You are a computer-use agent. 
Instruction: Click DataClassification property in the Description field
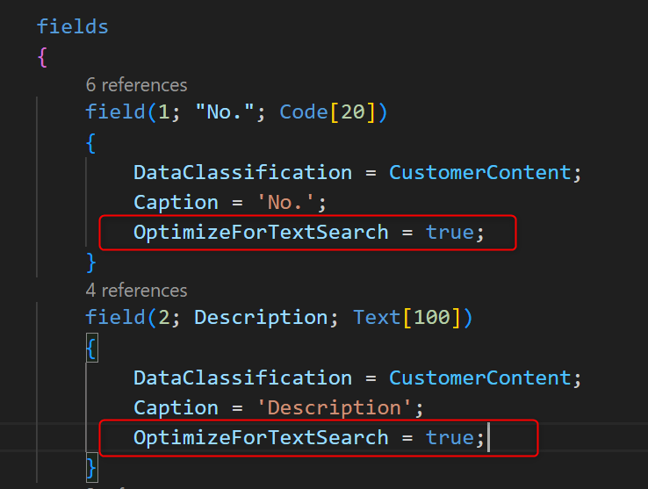tap(243, 378)
